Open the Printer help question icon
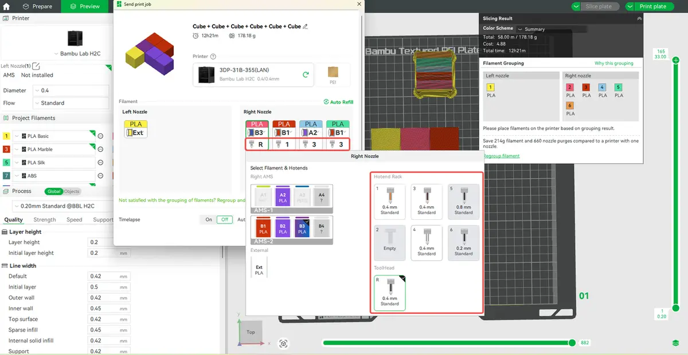The height and width of the screenshot is (355, 688). [x=213, y=57]
